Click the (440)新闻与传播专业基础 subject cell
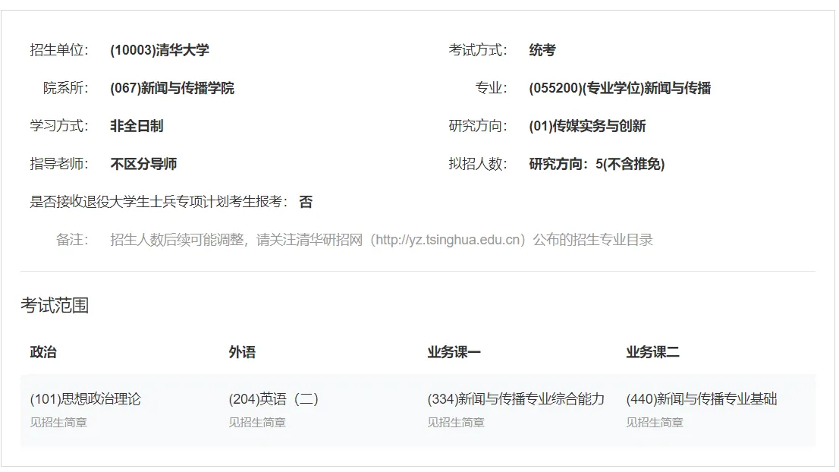This screenshot has height=472, width=839. coord(702,399)
